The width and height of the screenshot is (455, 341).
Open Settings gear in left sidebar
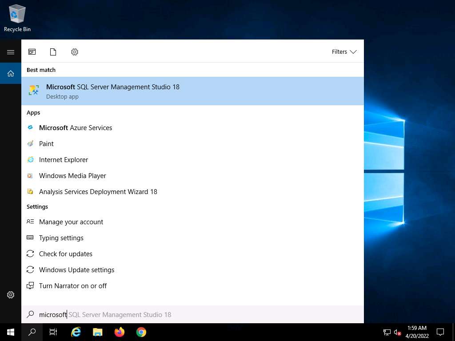click(11, 295)
